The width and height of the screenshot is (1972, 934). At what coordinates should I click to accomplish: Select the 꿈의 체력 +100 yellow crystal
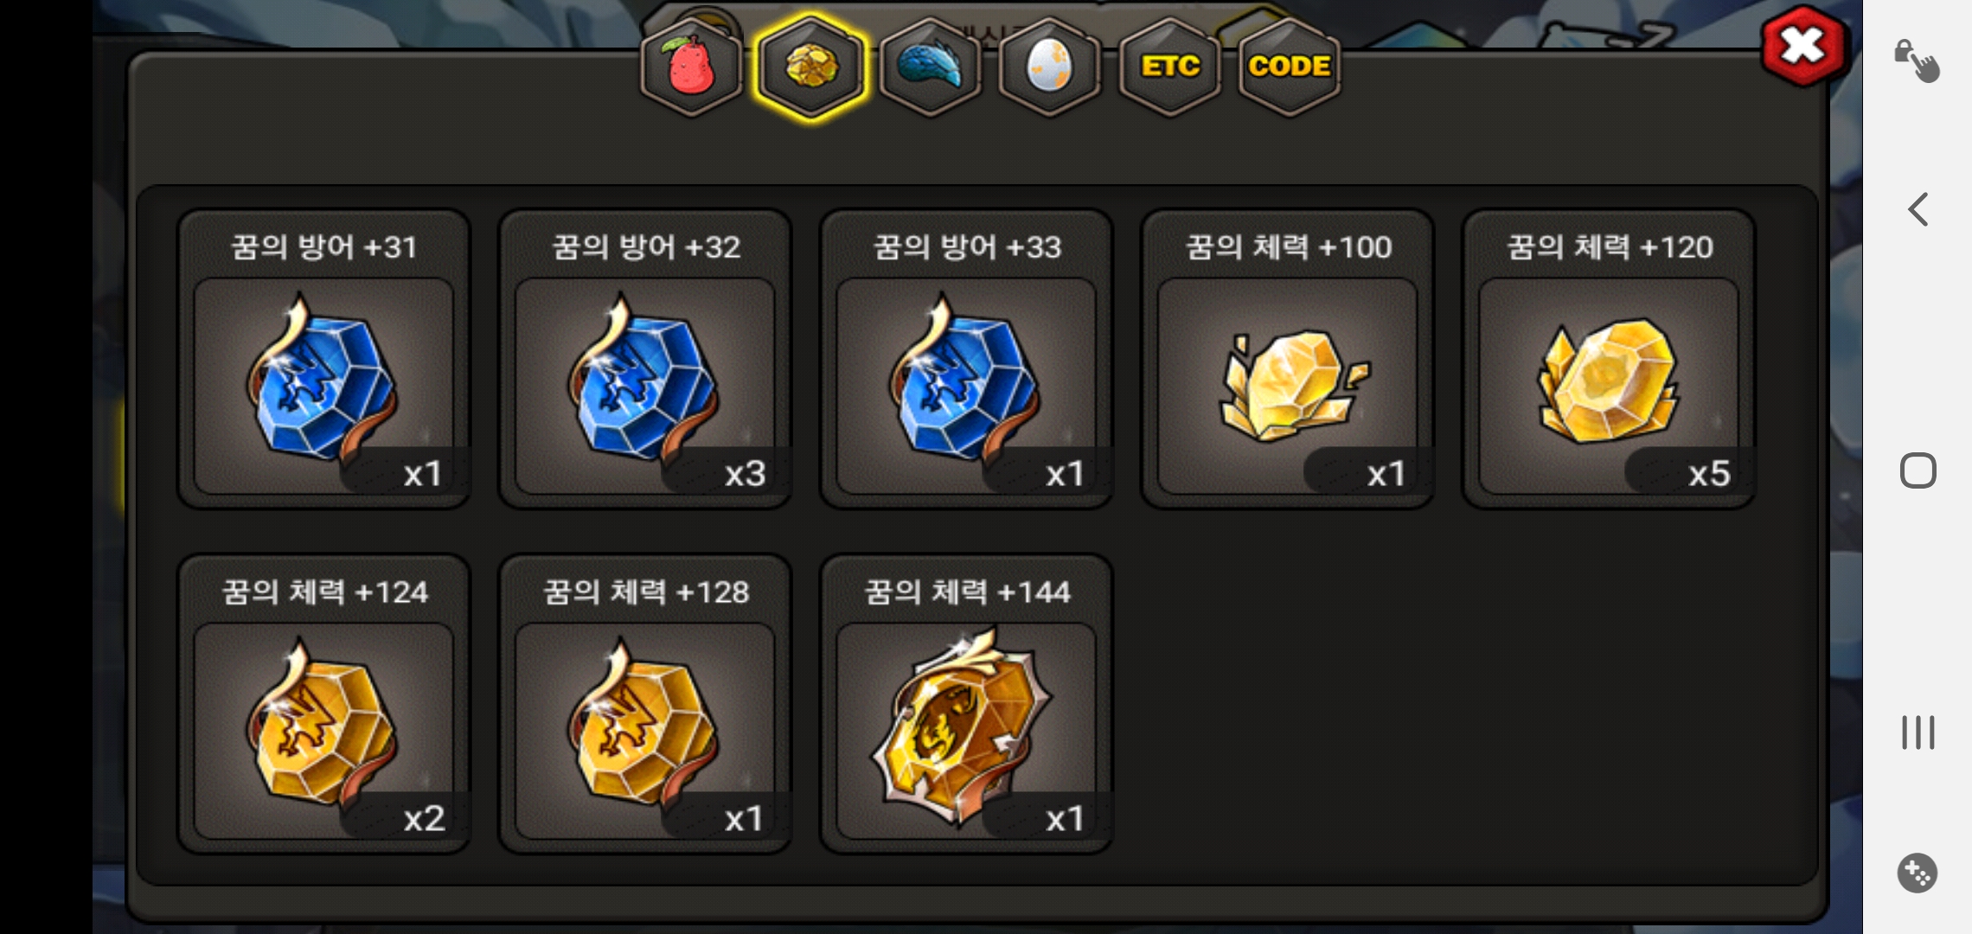1287,359
